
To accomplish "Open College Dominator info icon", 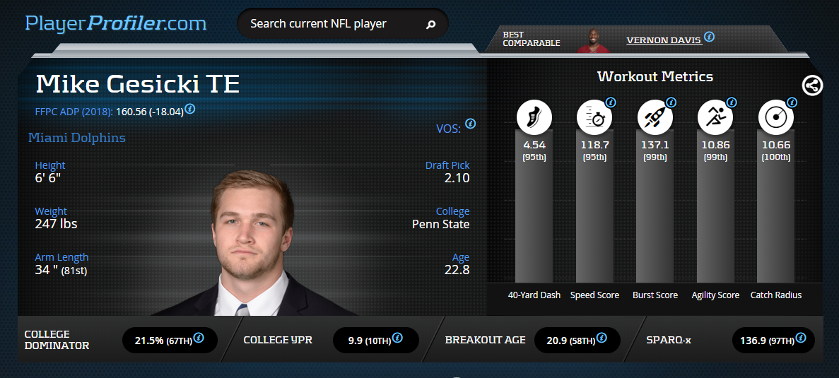I will pyautogui.click(x=199, y=338).
